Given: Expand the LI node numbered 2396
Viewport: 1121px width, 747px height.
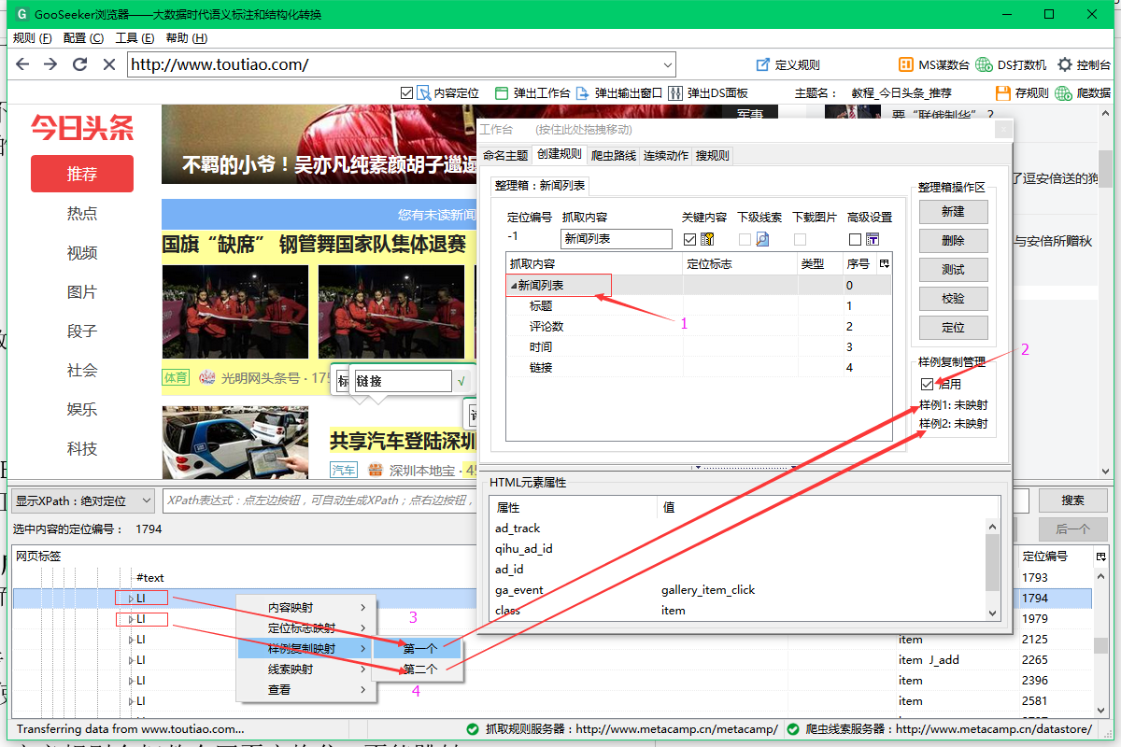Looking at the screenshot, I should click(131, 681).
